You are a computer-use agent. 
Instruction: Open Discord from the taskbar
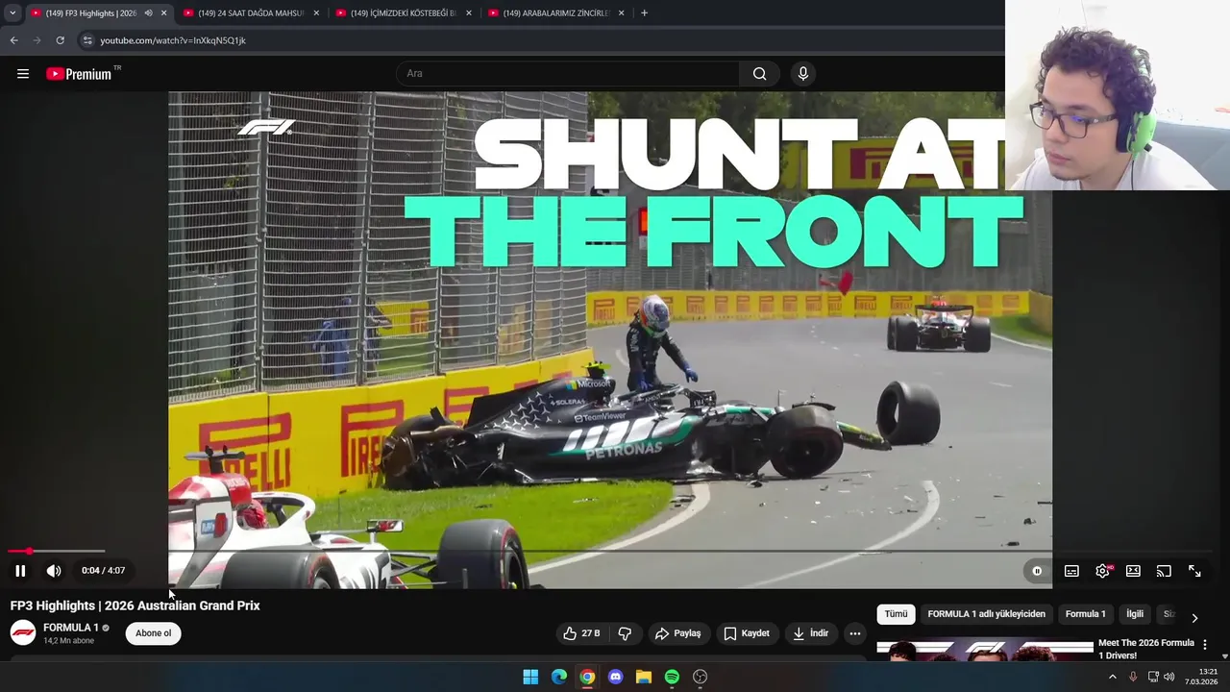pos(615,677)
